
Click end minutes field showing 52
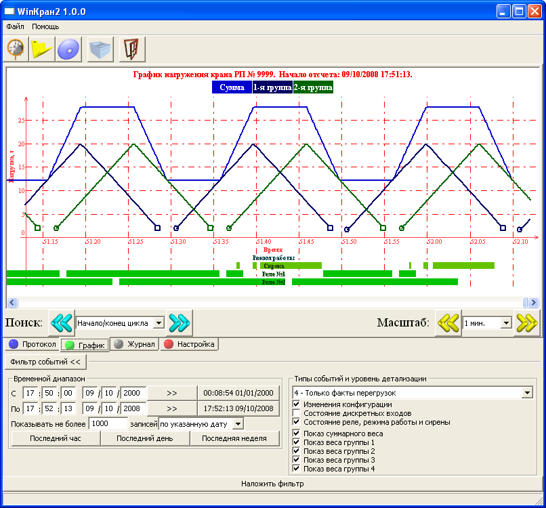49,408
